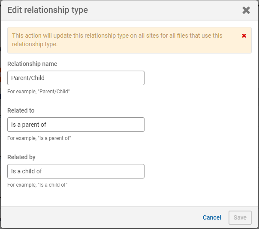Select the Related by input field

[76, 171]
